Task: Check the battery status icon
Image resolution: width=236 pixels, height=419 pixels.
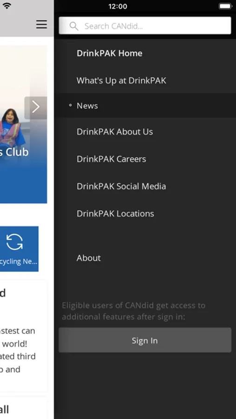Action: point(225,6)
